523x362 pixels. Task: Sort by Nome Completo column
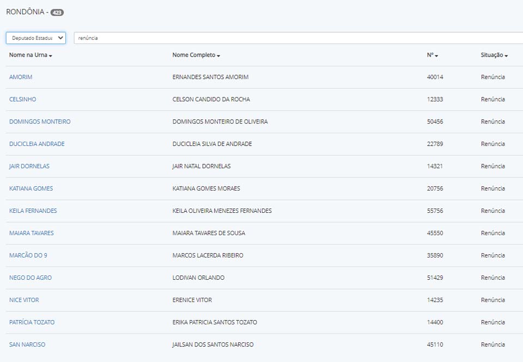point(196,55)
